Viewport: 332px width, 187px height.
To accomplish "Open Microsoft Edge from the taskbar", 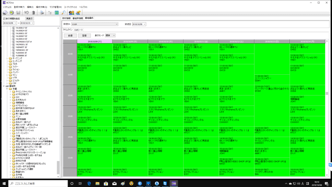I will (x=89, y=184).
